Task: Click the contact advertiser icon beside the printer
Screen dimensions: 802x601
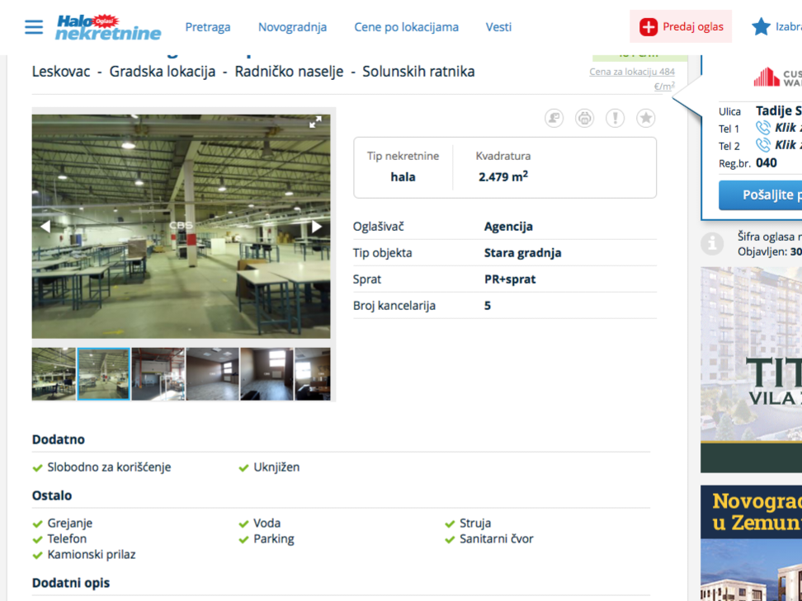Action: tap(554, 118)
